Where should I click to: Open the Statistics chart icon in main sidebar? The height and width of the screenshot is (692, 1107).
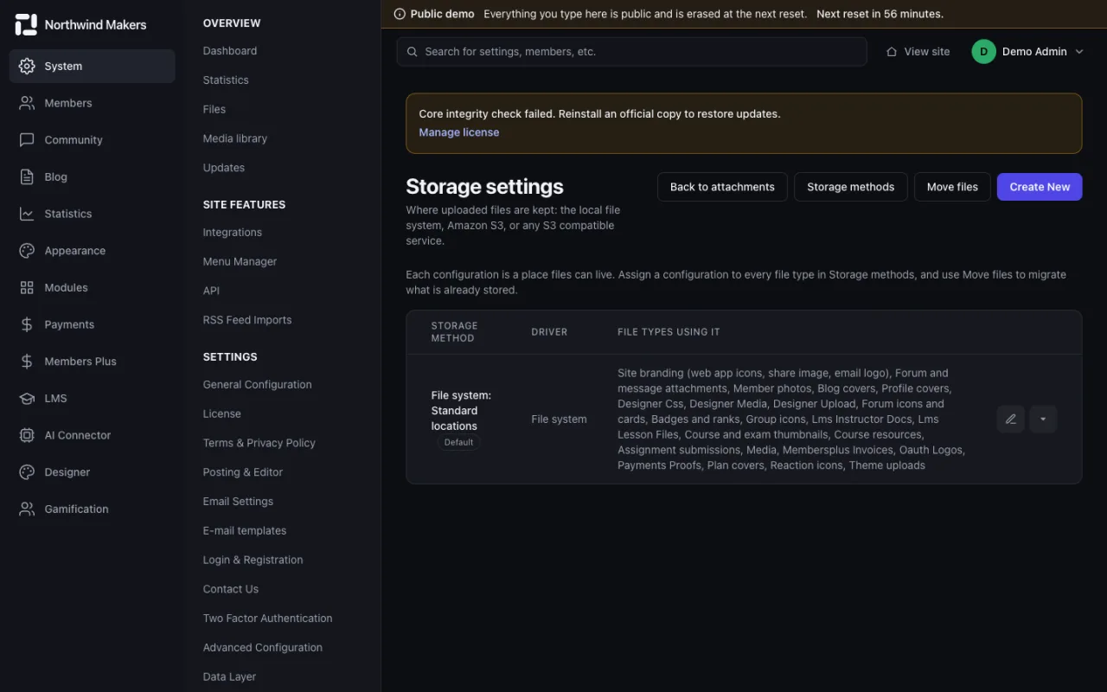click(27, 214)
